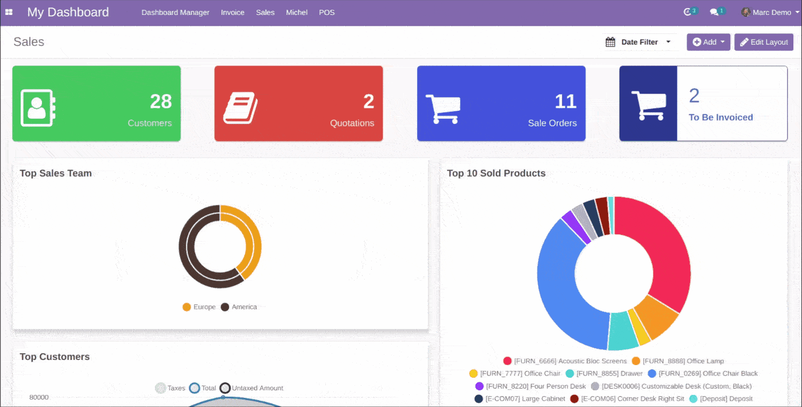This screenshot has height=407, width=802.
Task: Click the To Be Invoiced cart icon
Action: pyautogui.click(x=648, y=106)
